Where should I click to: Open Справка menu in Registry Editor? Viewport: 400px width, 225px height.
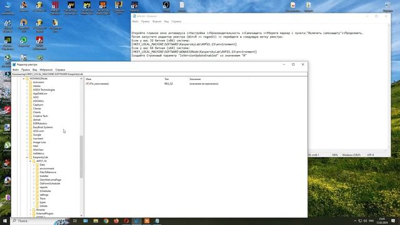pyautogui.click(x=60, y=69)
